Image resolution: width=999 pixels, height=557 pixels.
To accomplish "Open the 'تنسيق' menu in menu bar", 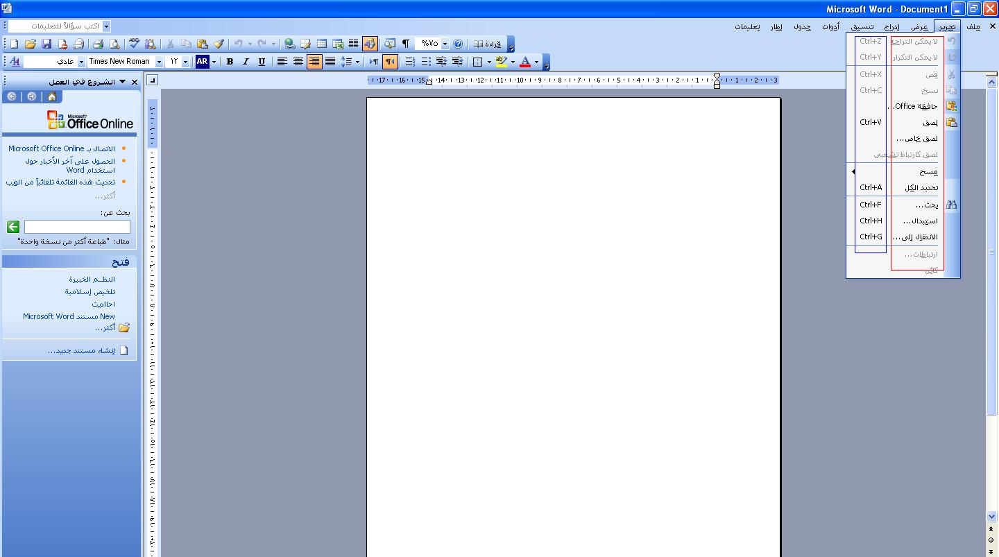I will pyautogui.click(x=862, y=27).
